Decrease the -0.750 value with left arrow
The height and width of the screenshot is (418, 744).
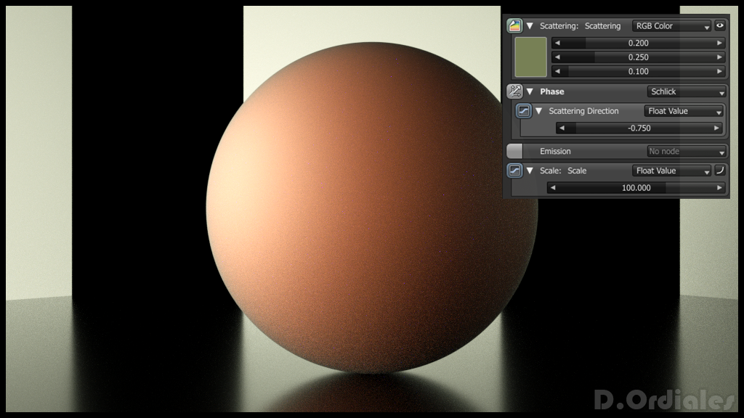(x=562, y=128)
